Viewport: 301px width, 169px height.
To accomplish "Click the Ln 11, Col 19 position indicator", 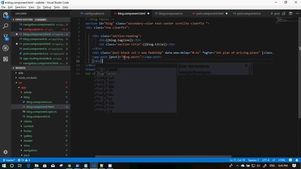I will [237, 160].
